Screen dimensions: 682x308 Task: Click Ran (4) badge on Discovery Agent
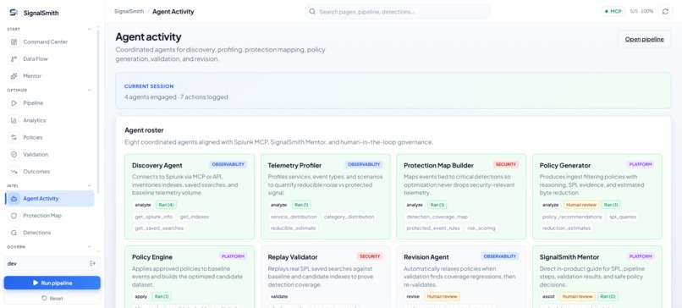coord(166,205)
